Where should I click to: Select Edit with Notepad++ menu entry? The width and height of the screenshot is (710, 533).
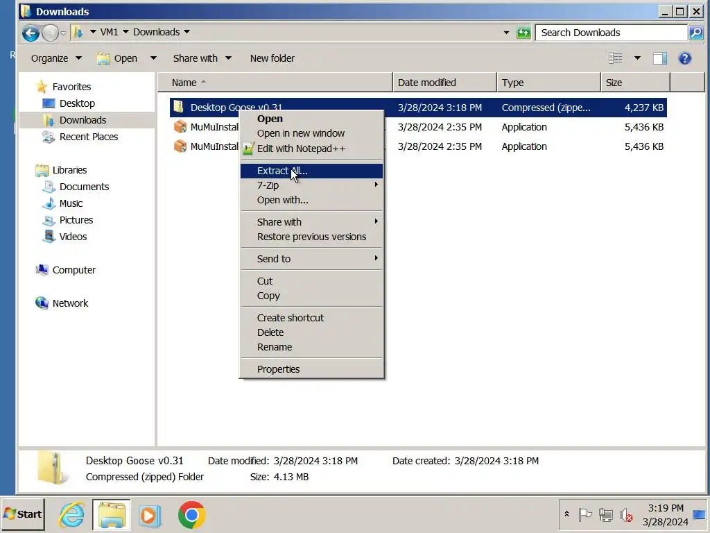pyautogui.click(x=311, y=149)
